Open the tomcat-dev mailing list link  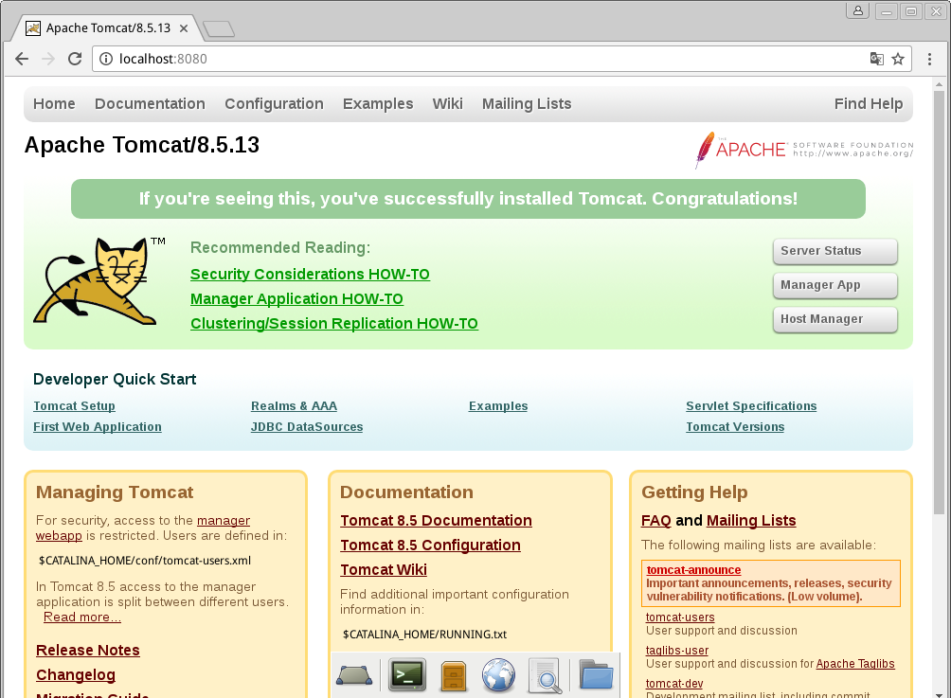point(674,684)
